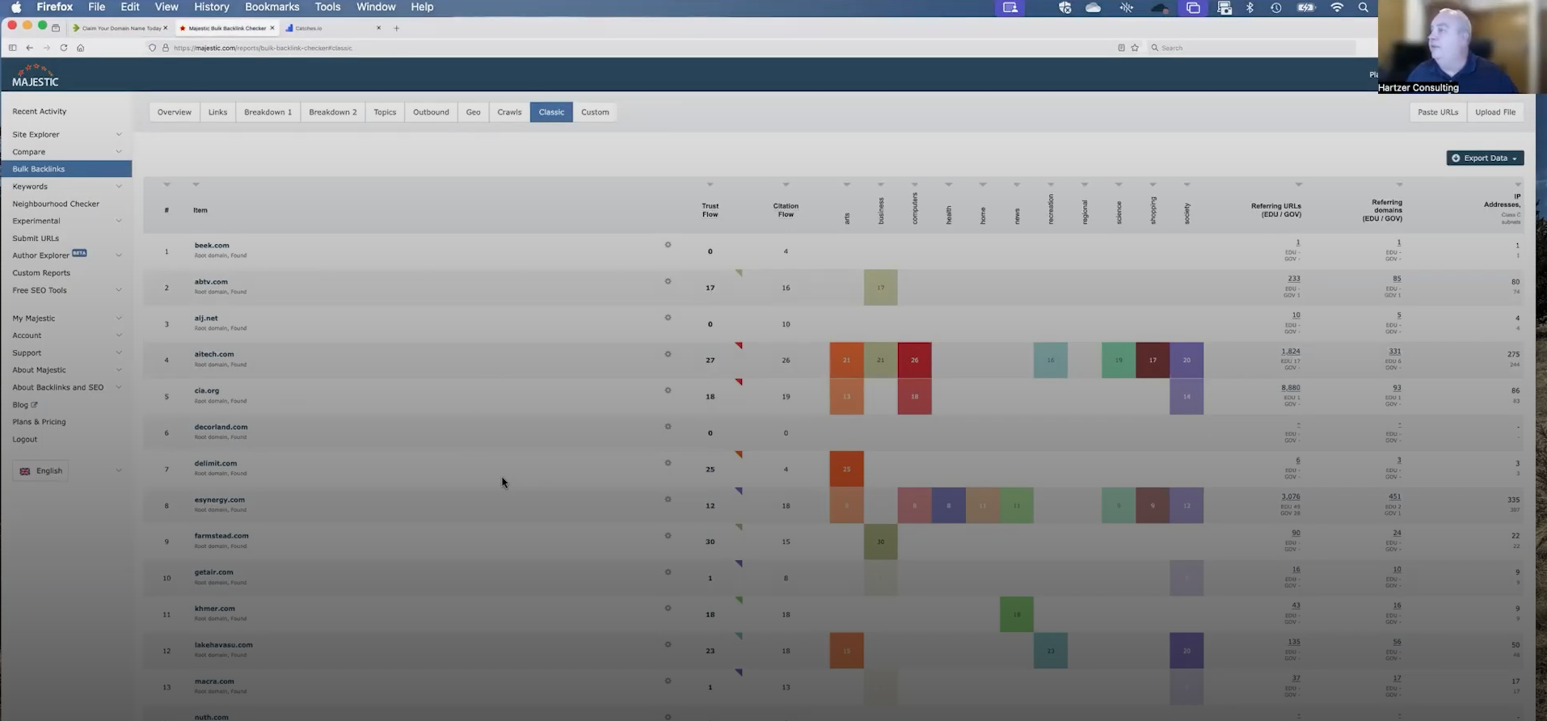The image size is (1547, 721).
Task: Open the Export Data dropdown
Action: point(1485,158)
